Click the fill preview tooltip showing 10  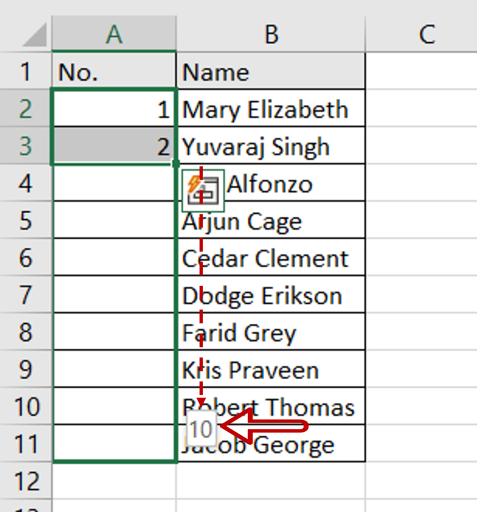(x=201, y=426)
